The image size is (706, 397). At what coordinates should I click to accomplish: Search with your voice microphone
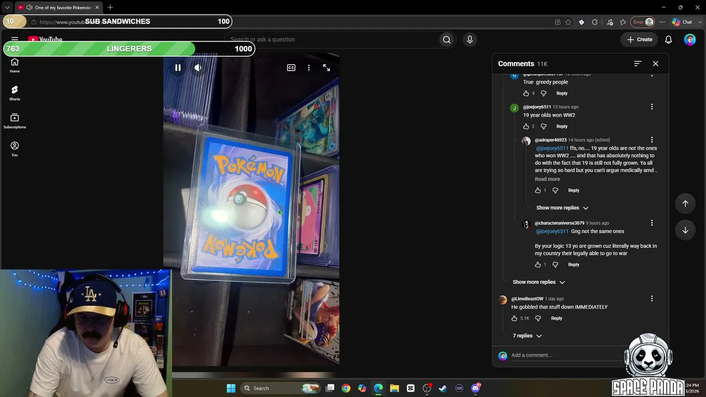[x=470, y=40]
